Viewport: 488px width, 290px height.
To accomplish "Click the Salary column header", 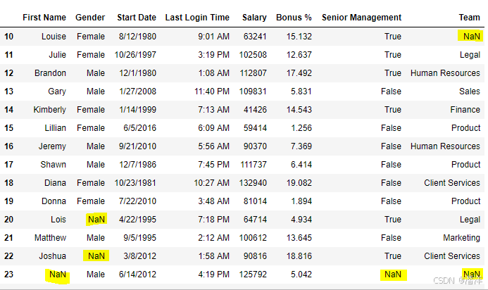I will coord(254,18).
